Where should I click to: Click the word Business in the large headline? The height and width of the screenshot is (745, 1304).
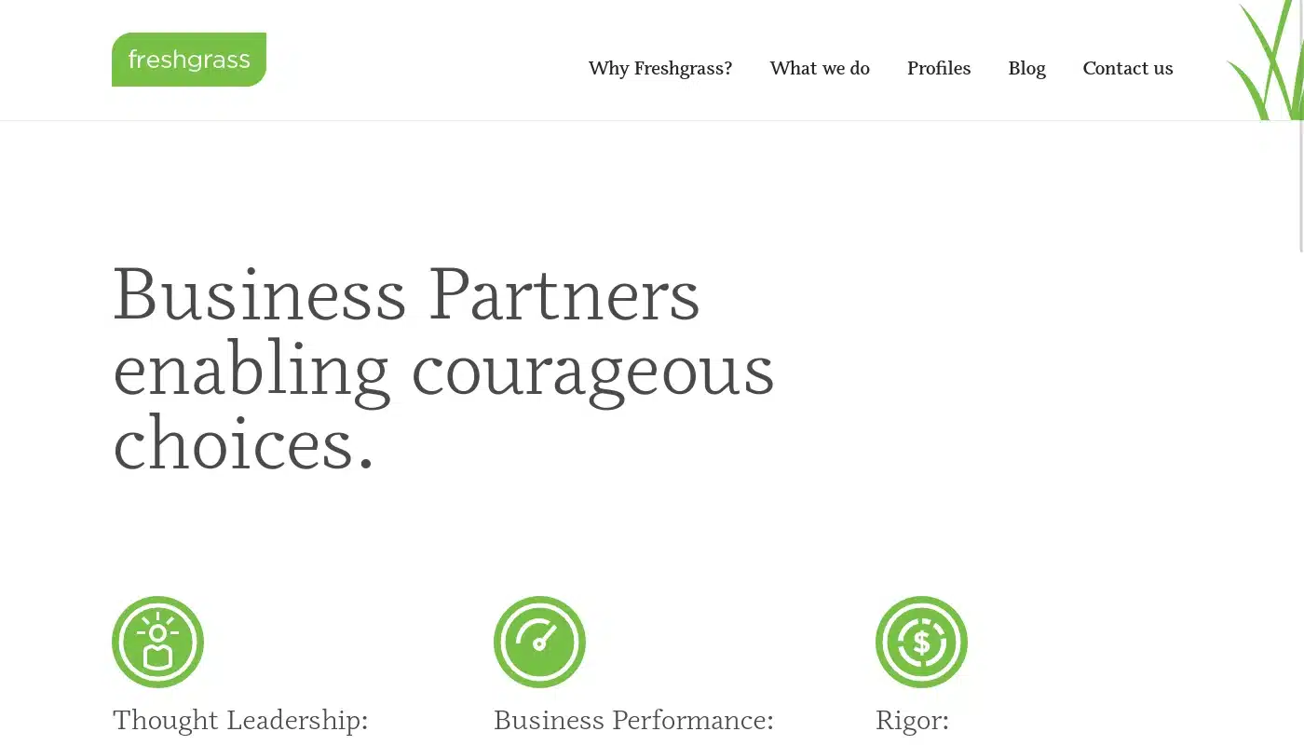[260, 294]
